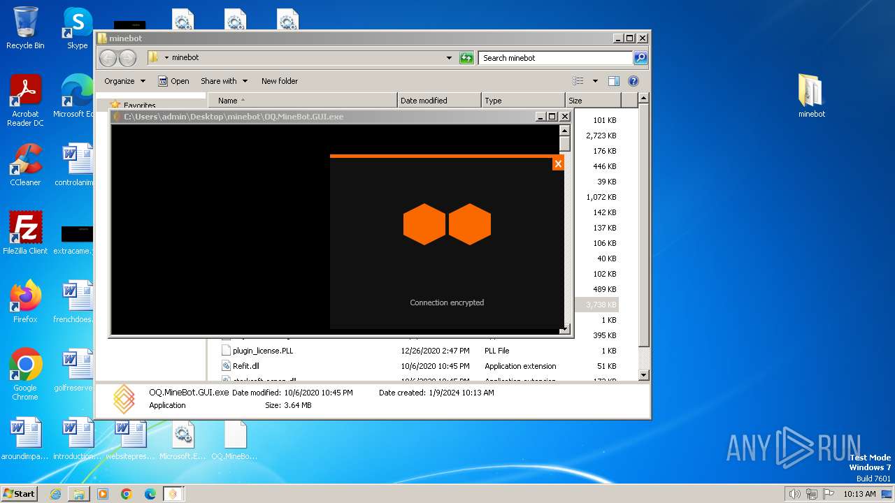Launch Acrobat Reader DC shortcut

(25, 101)
